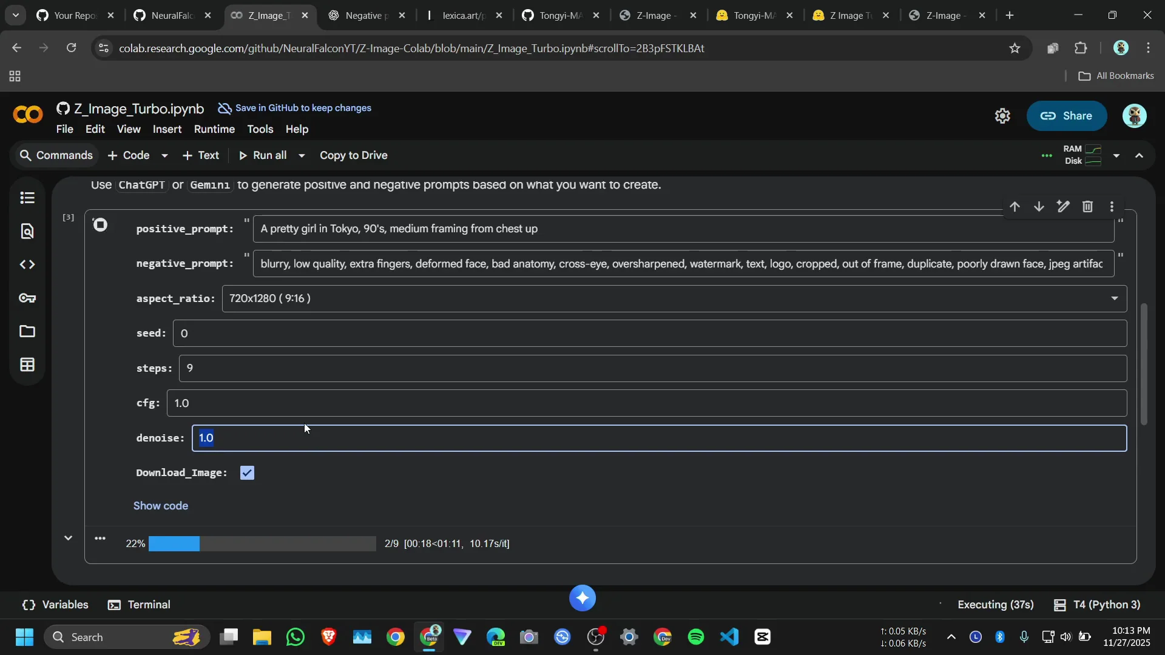Uncheck the Download_Image checkbox

coord(247,472)
